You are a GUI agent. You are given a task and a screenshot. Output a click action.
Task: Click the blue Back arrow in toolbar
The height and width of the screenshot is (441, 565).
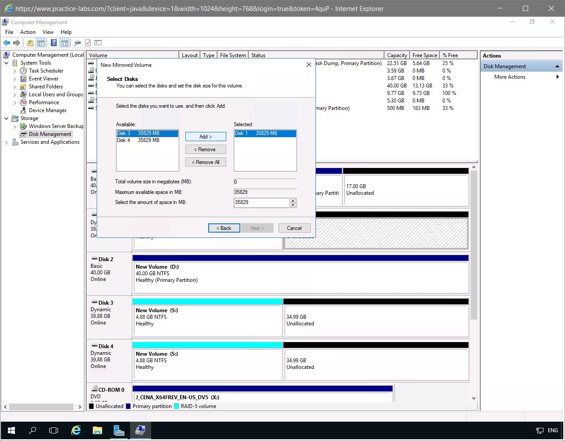[7, 43]
